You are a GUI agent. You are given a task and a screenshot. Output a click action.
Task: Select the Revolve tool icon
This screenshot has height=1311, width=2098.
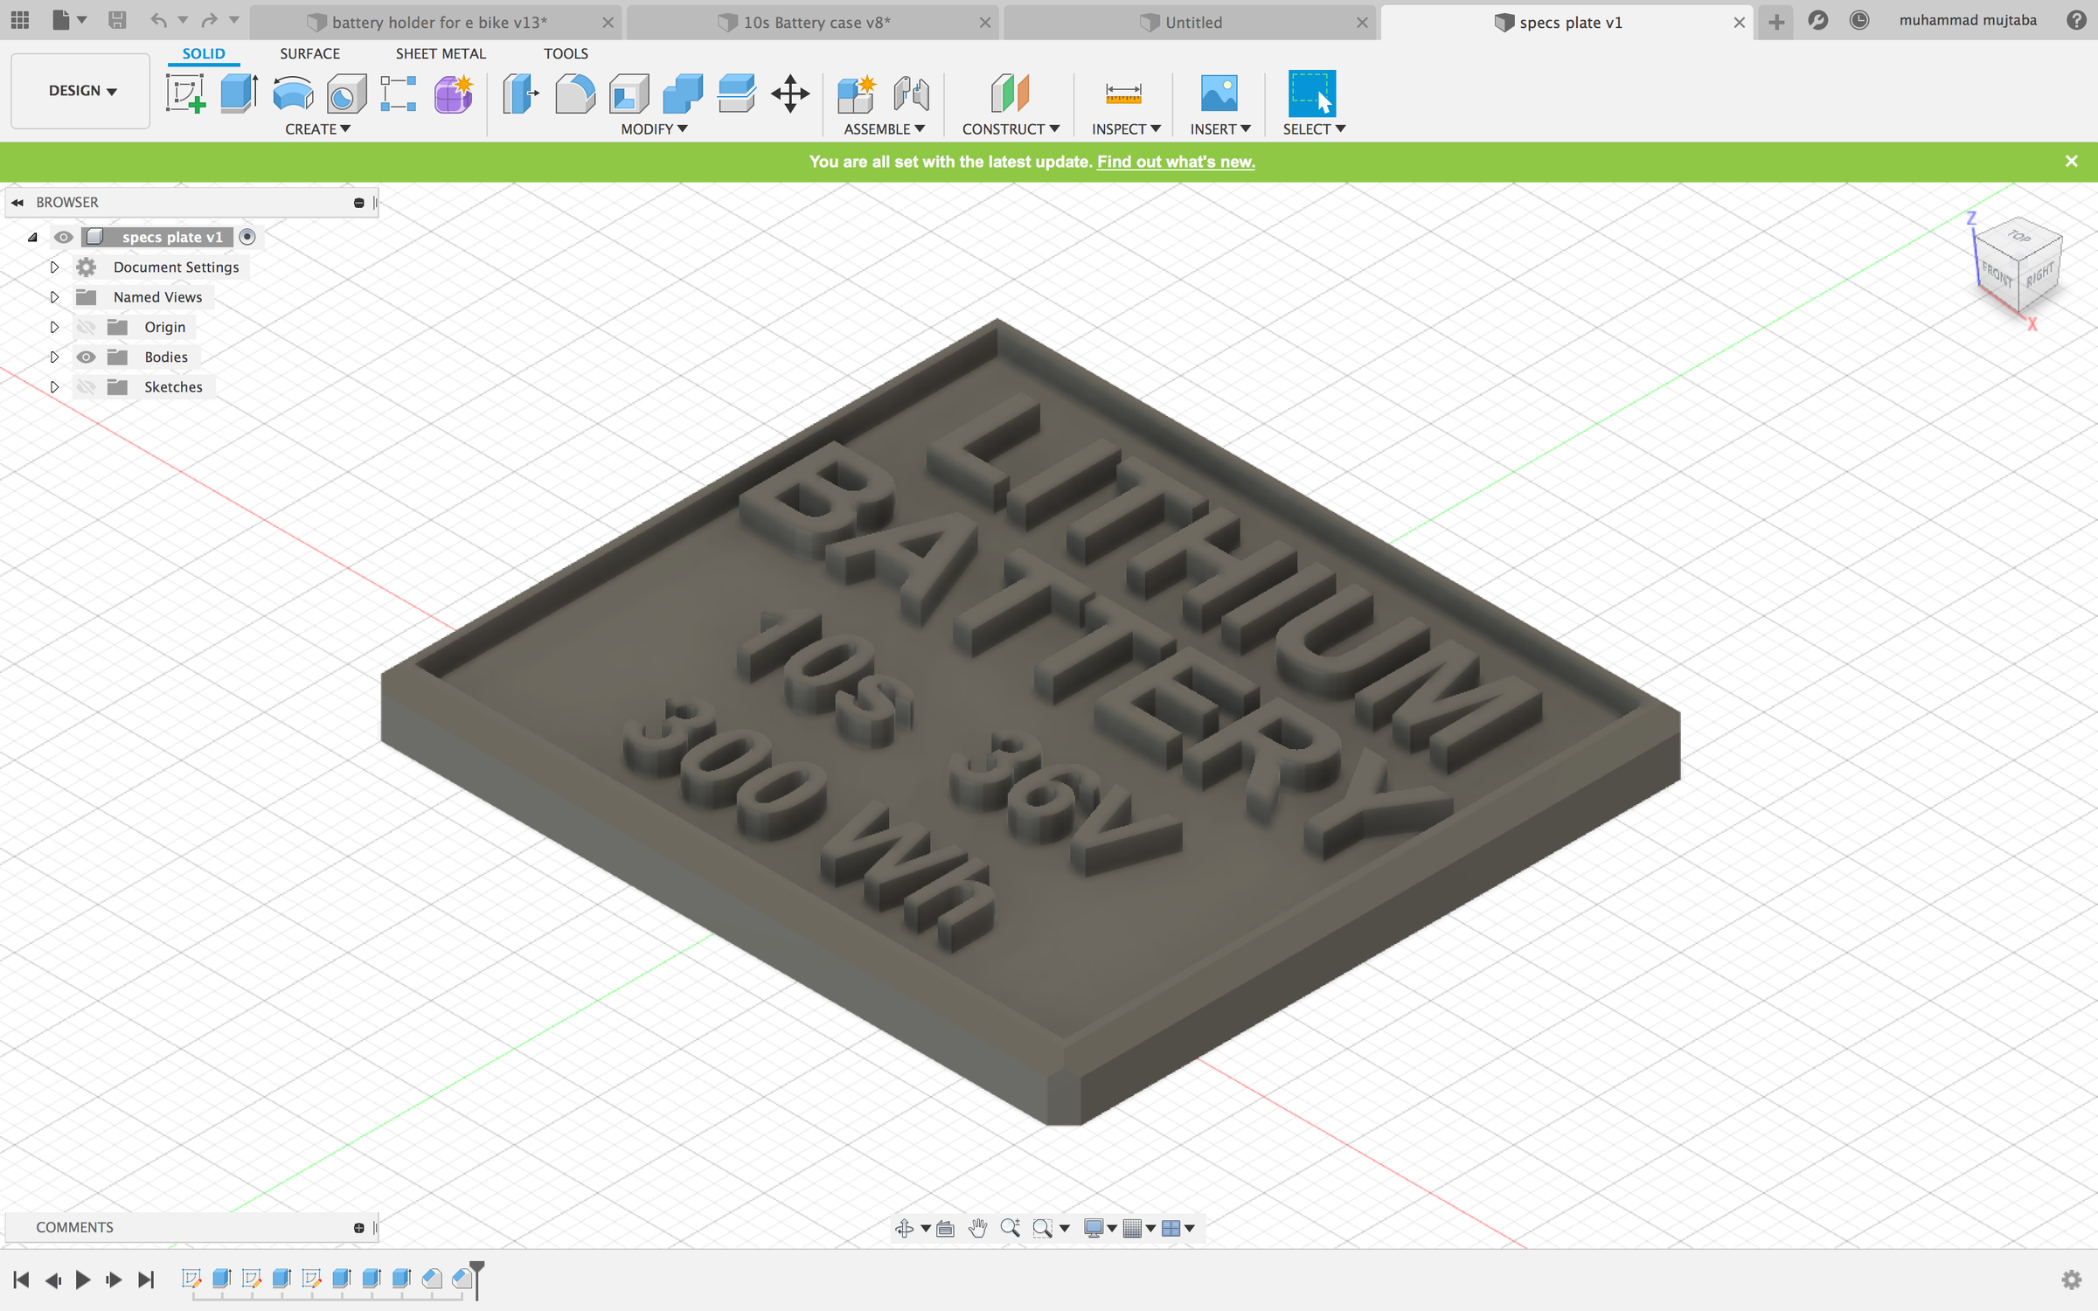tap(292, 94)
